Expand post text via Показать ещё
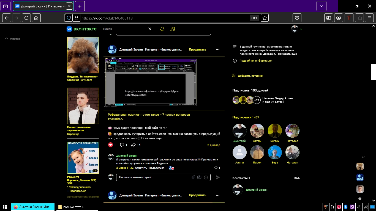This screenshot has width=376, height=211. click(x=151, y=138)
